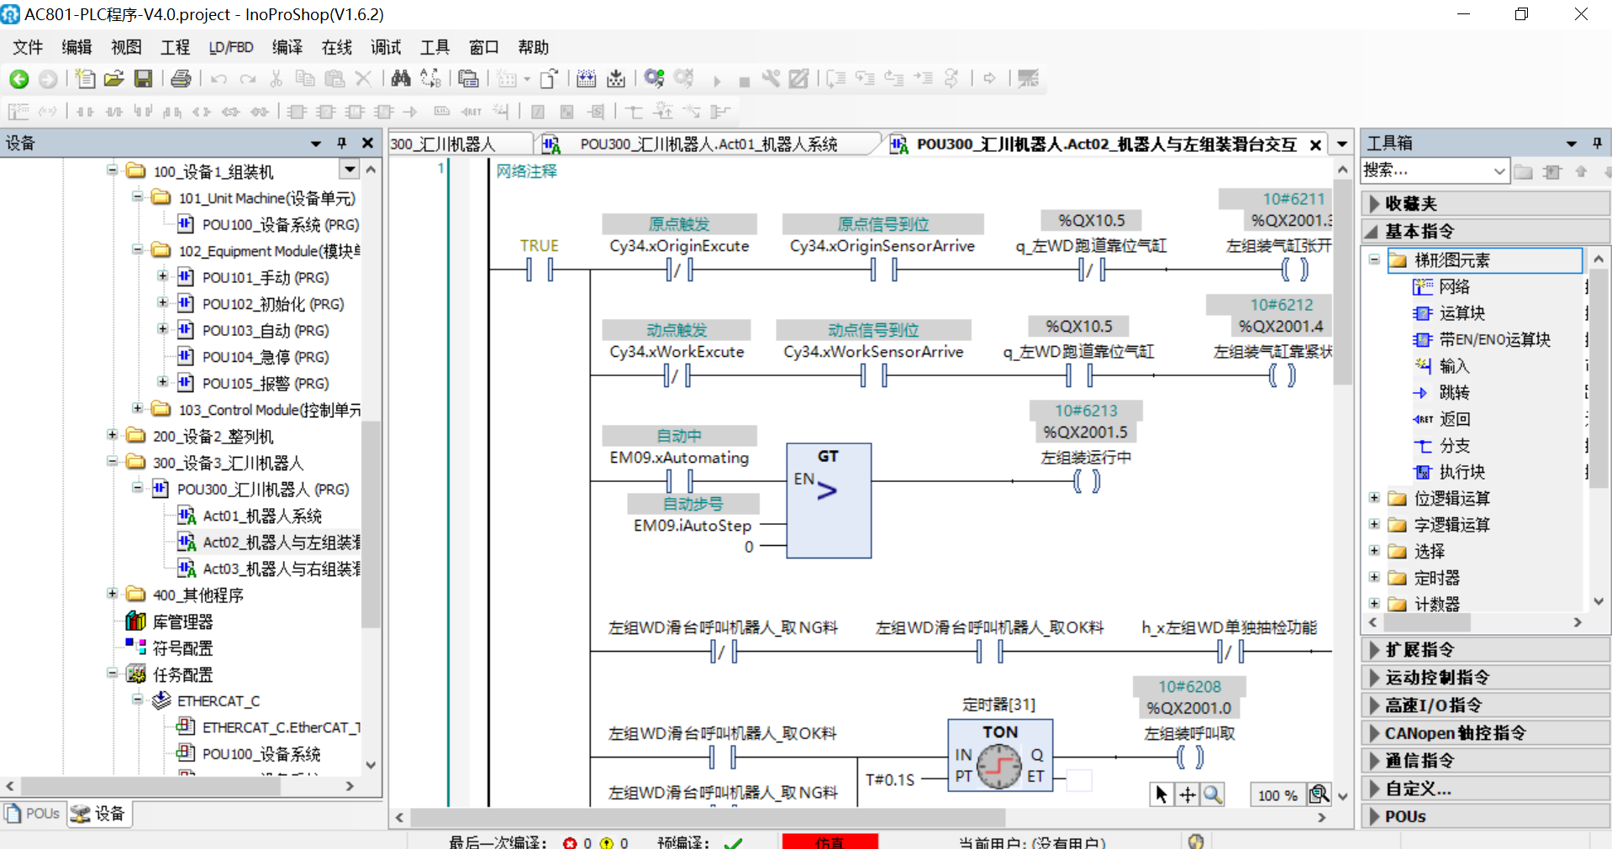Click the download-to-device build icon

point(616,79)
